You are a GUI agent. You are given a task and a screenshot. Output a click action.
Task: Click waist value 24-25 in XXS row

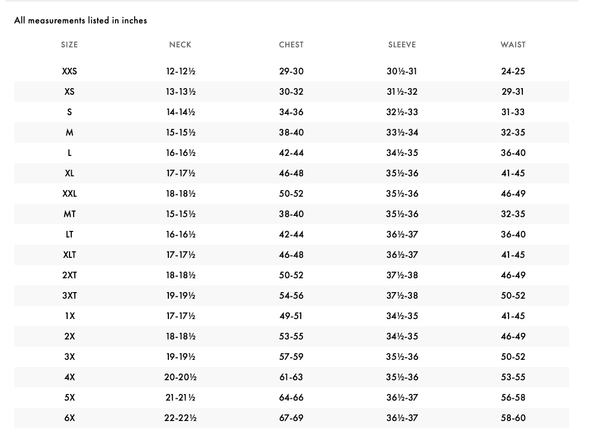click(x=513, y=71)
